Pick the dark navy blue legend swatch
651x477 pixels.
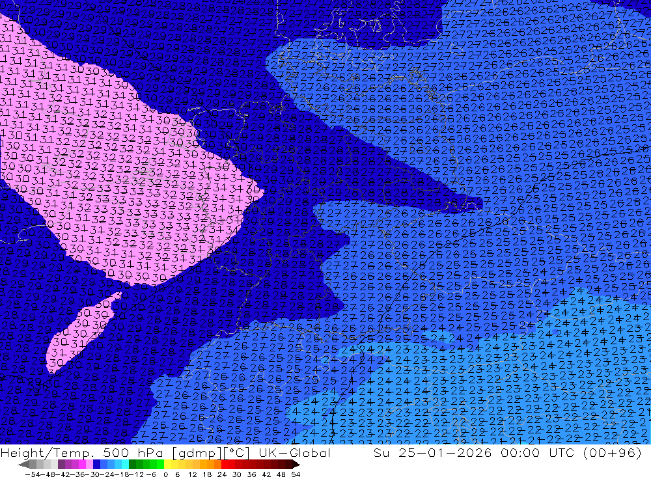(x=96, y=465)
